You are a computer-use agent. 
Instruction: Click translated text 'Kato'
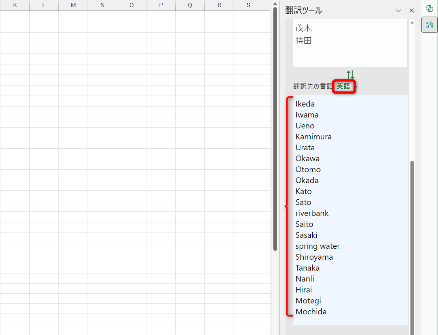coord(304,191)
